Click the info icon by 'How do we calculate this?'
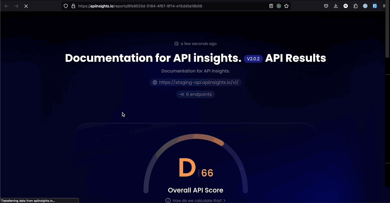390x203 pixels. coord(168,200)
